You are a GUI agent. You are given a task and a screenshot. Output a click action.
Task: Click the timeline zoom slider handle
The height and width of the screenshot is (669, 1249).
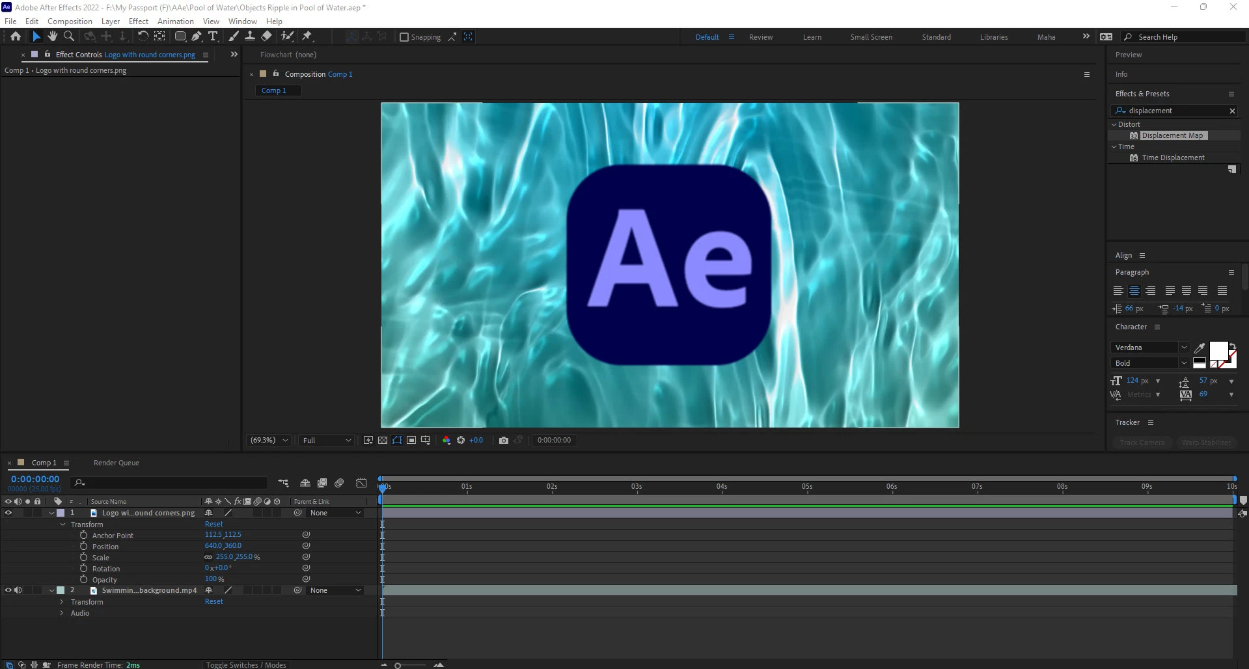coord(398,665)
